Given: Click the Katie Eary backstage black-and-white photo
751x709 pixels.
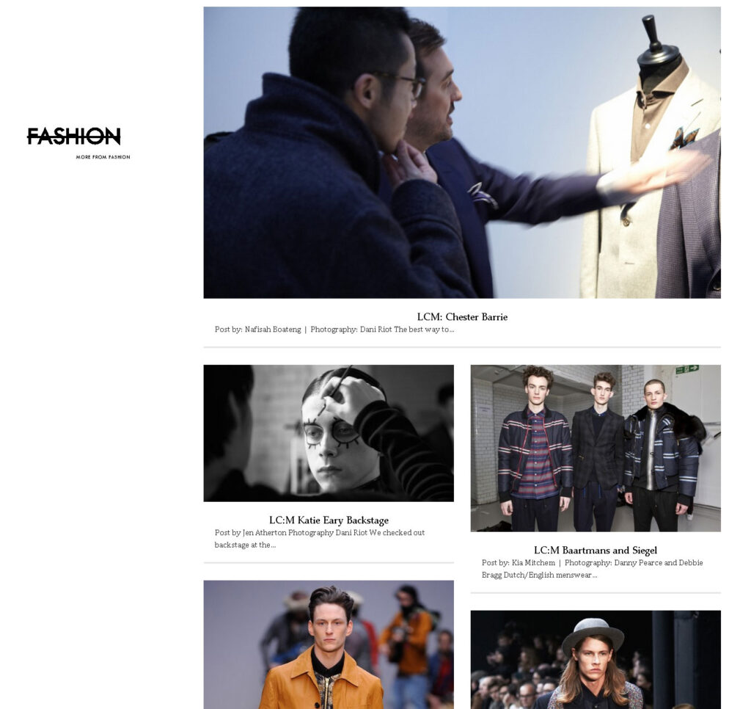Looking at the screenshot, I should click(329, 433).
